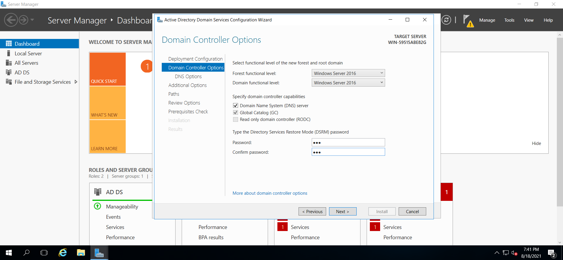Go to Additional Options wizard step
The height and width of the screenshot is (260, 563).
[187, 85]
